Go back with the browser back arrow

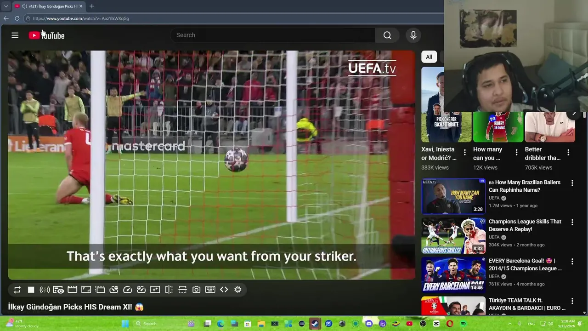(x=6, y=18)
